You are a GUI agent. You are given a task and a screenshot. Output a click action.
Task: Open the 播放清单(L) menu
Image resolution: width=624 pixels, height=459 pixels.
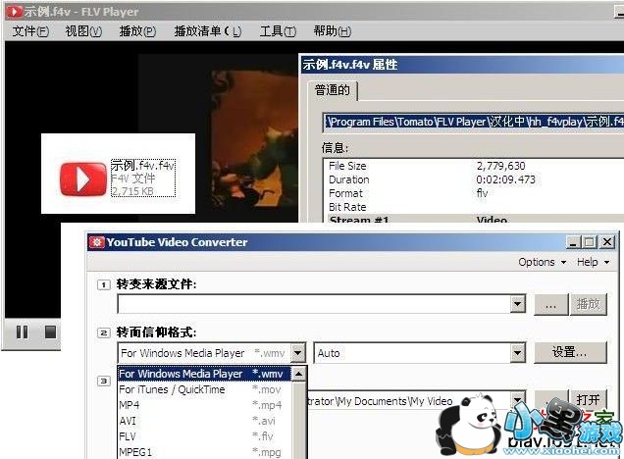[208, 31]
